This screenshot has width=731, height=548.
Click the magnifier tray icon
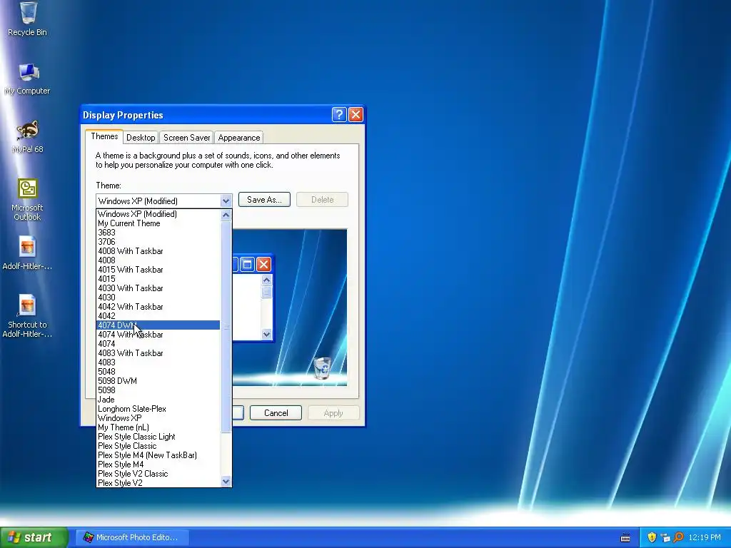tap(678, 537)
